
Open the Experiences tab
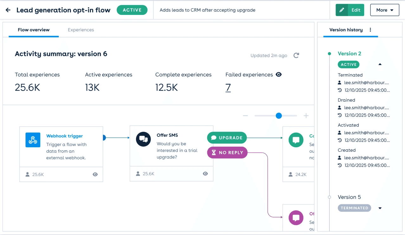pyautogui.click(x=81, y=30)
